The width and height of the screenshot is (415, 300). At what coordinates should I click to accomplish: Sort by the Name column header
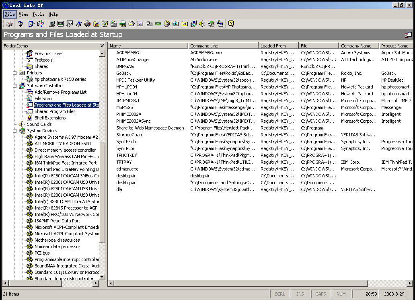(148, 46)
